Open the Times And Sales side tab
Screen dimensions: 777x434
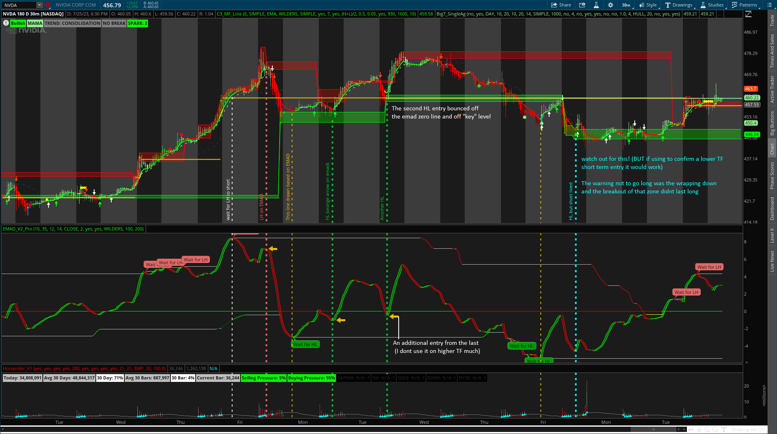point(772,51)
